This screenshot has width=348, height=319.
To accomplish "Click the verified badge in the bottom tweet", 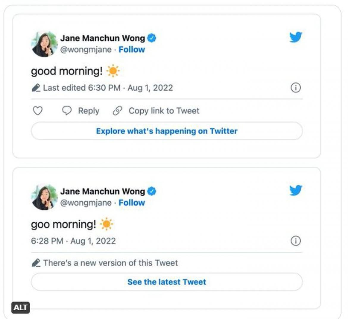I will pyautogui.click(x=152, y=191).
